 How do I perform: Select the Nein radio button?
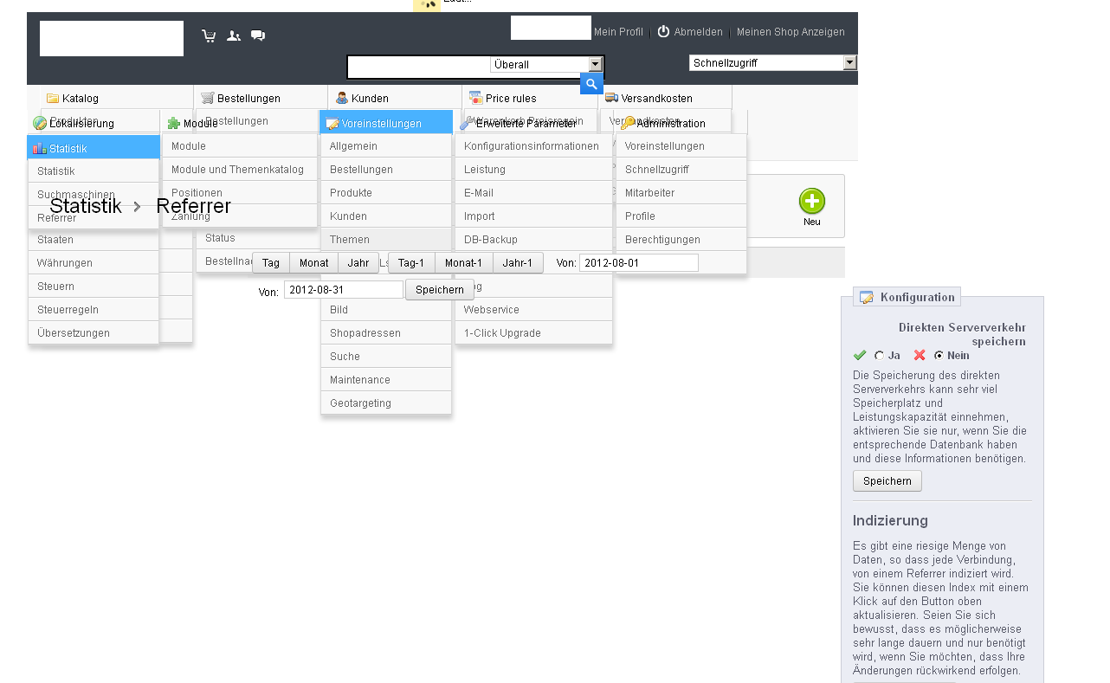[x=939, y=356]
